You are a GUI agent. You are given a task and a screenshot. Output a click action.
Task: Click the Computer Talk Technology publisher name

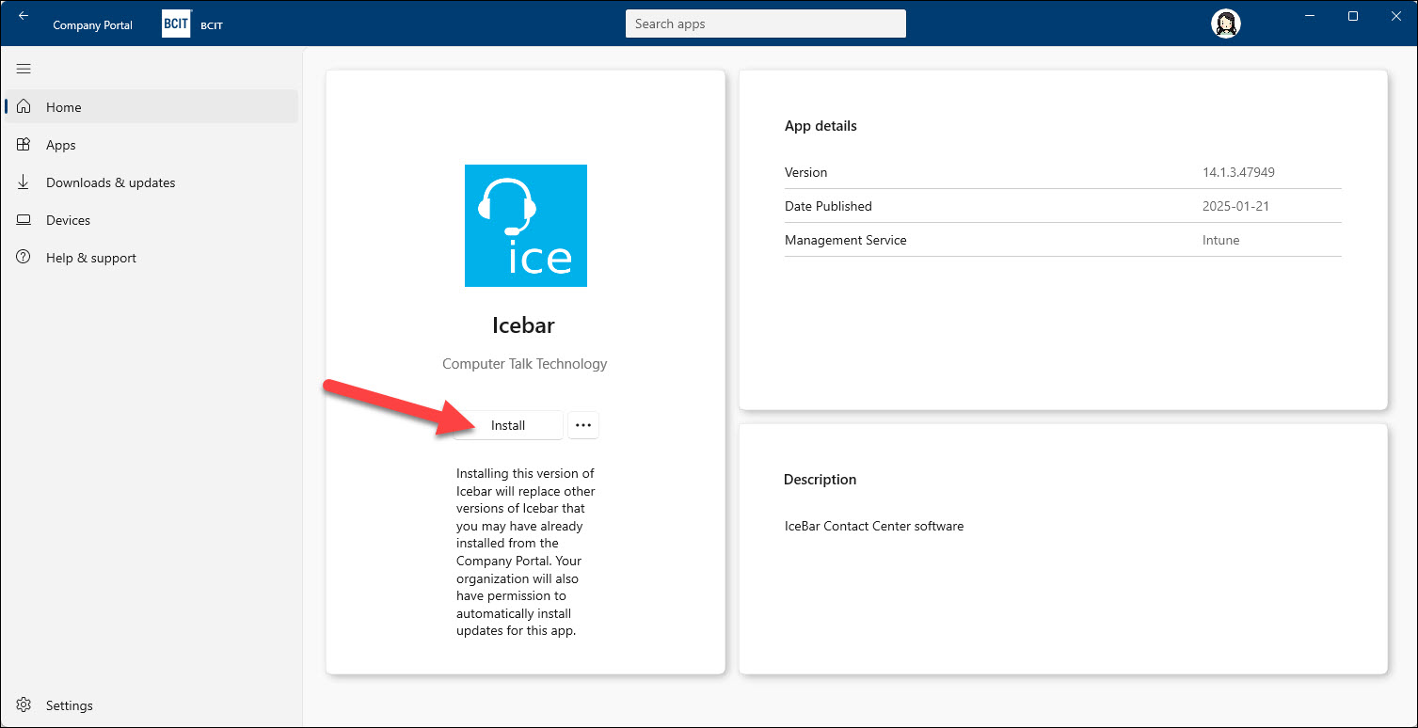coord(524,363)
